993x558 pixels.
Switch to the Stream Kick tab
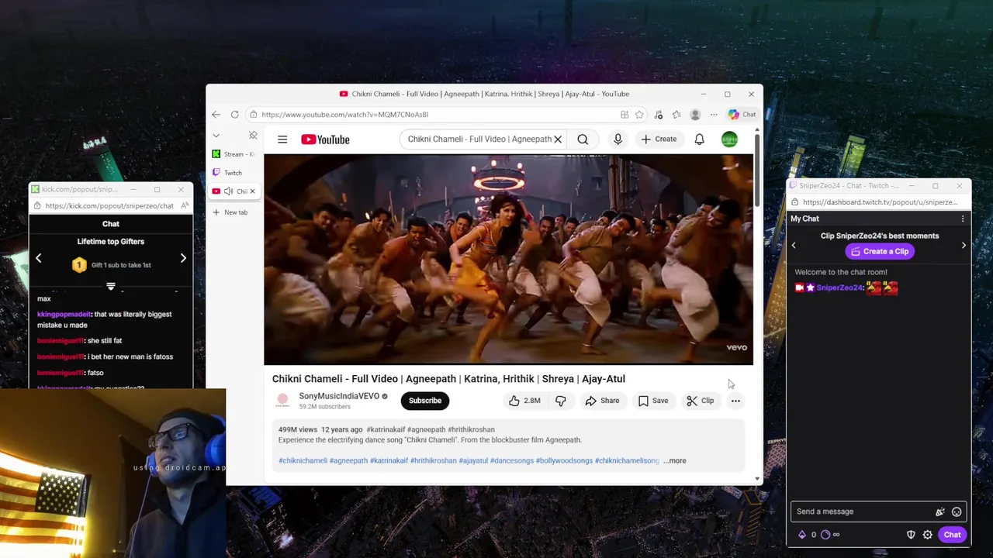[234, 154]
